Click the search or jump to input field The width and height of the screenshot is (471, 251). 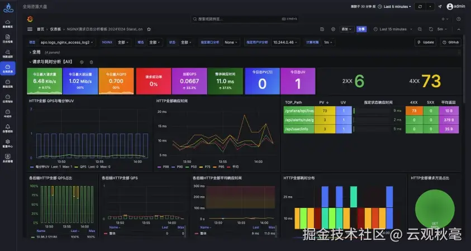pos(245,19)
